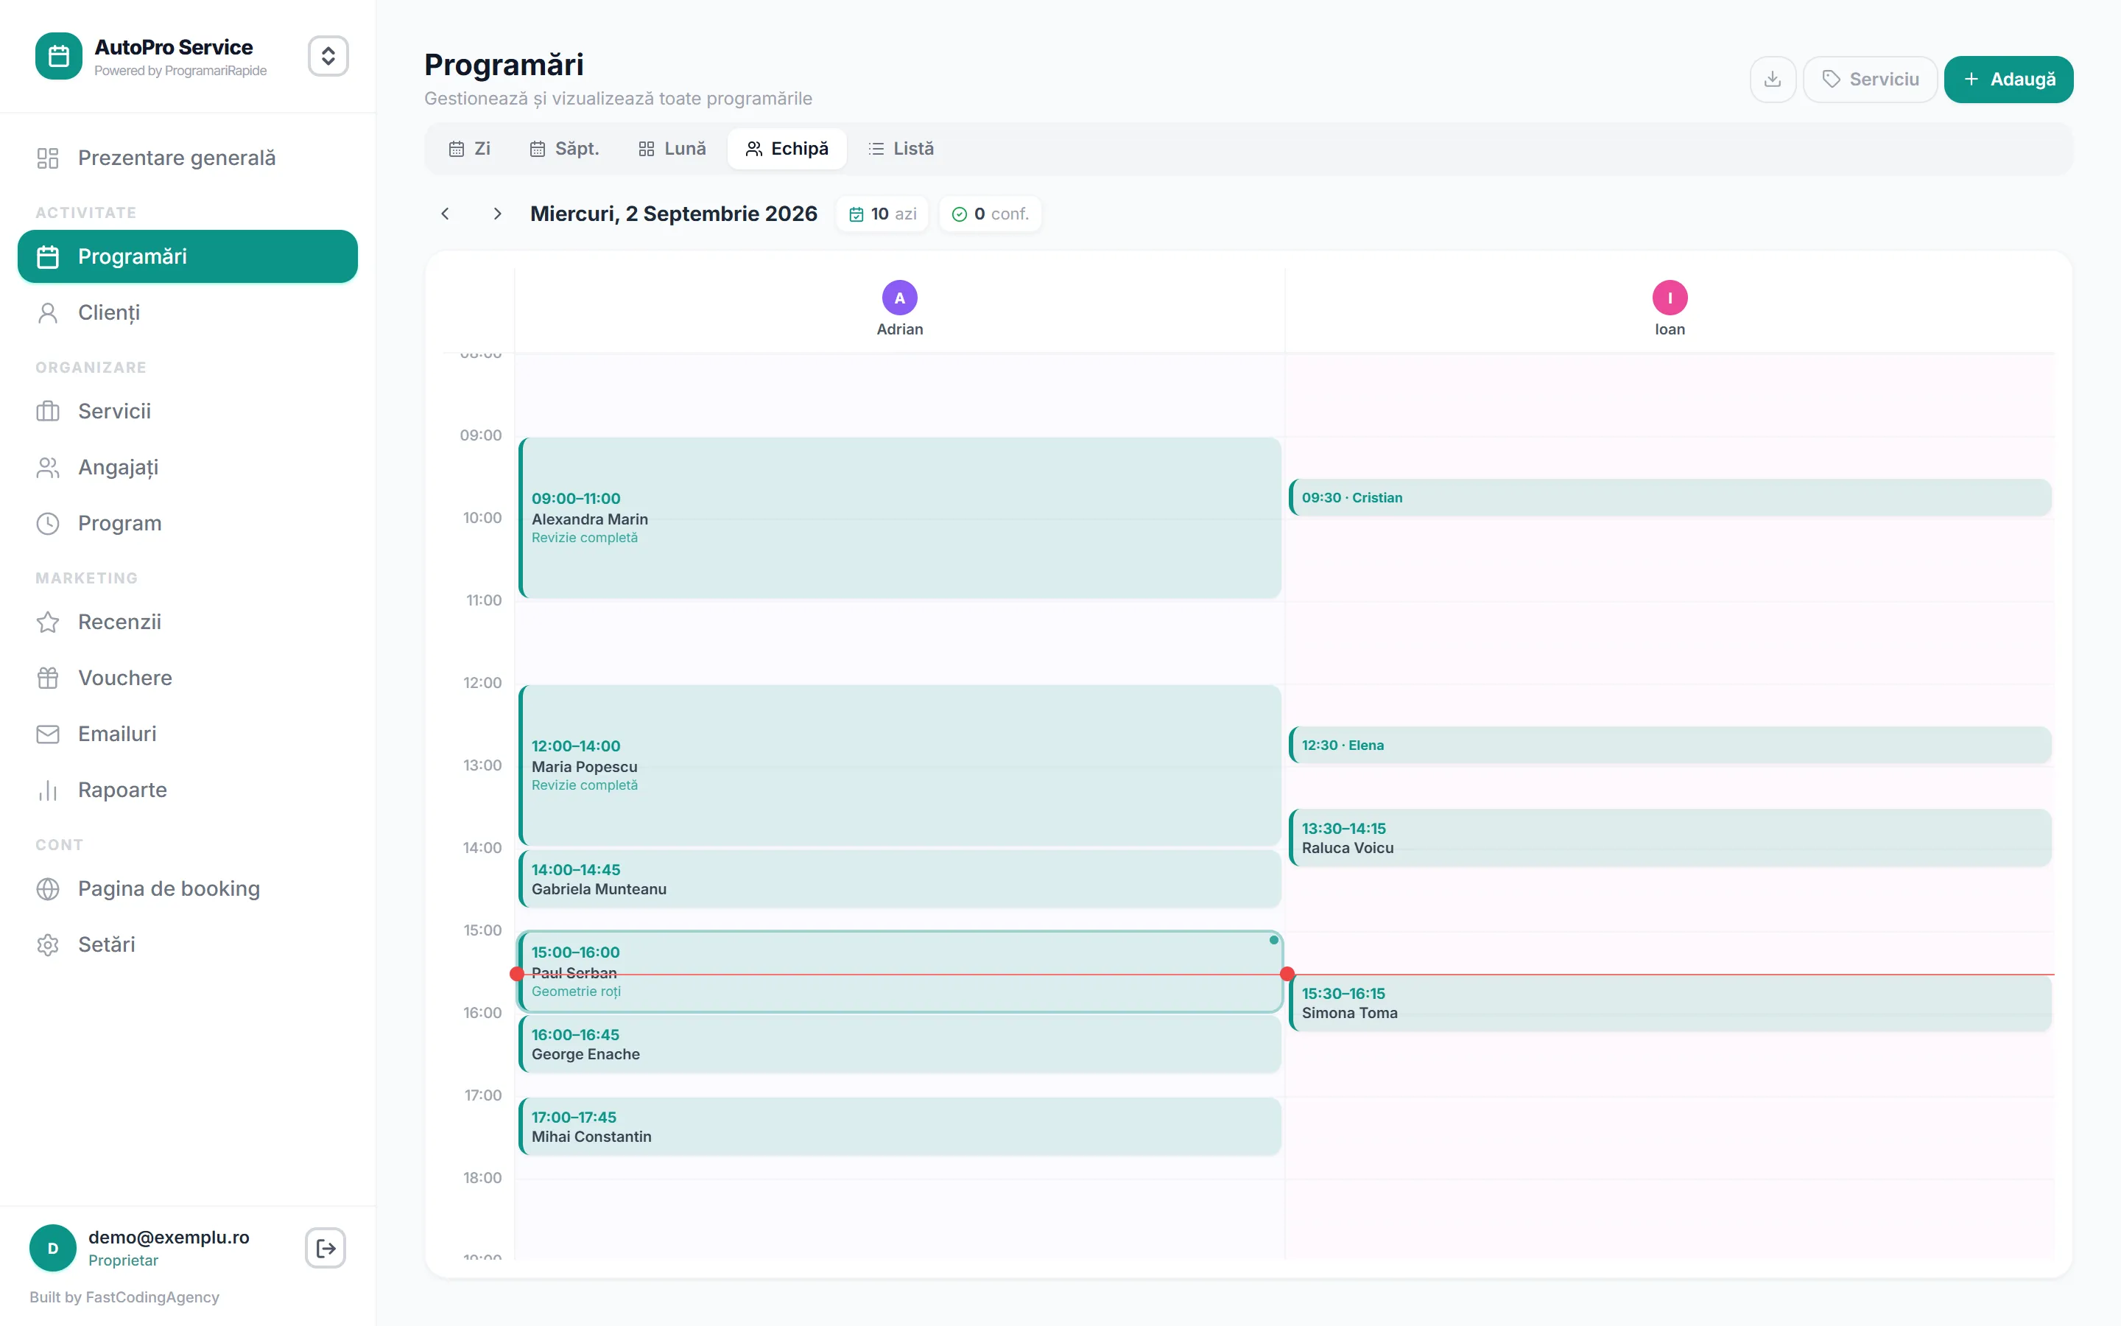Click the download export icon button

click(x=1772, y=79)
